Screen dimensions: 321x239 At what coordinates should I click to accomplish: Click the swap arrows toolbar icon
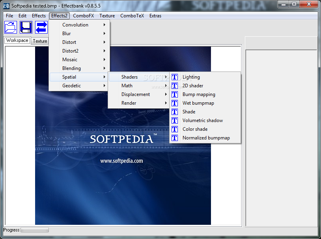41,27
